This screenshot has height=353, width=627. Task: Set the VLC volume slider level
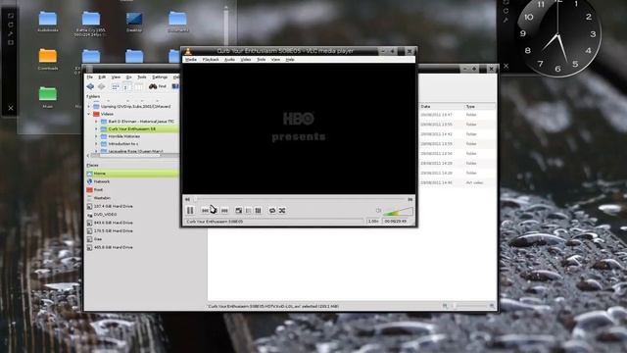click(x=398, y=212)
